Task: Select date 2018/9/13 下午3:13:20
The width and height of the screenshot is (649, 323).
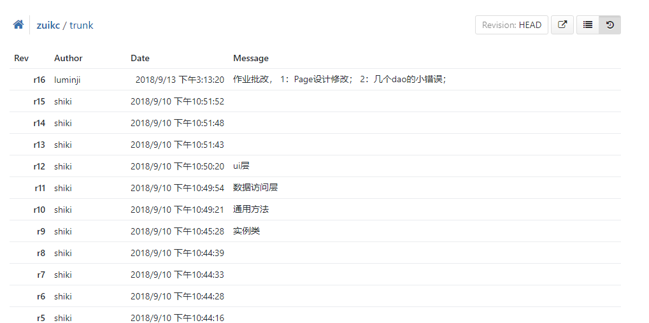Action: click(180, 80)
